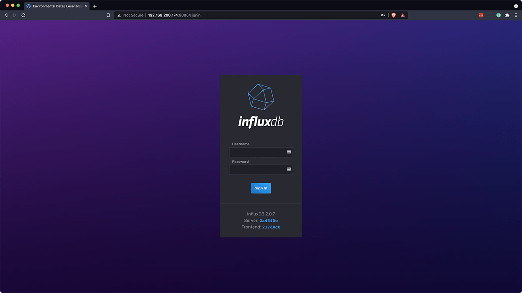
Task: Click the Sign In button
Action: click(261, 188)
